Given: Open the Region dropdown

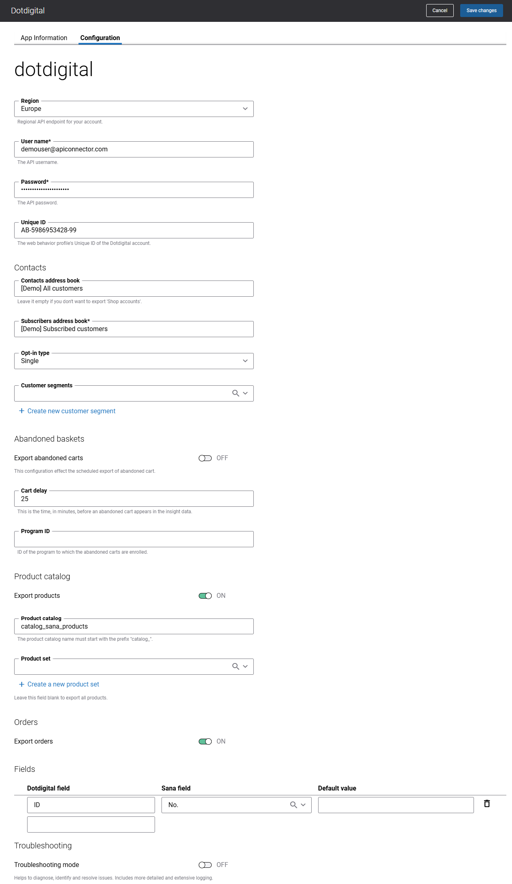Looking at the screenshot, I should point(134,109).
